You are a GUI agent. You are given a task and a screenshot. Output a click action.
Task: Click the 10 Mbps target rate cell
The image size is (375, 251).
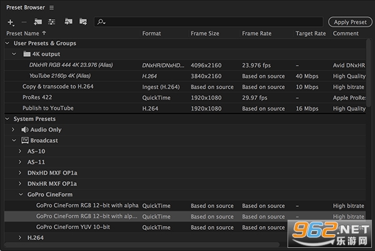pos(307,87)
